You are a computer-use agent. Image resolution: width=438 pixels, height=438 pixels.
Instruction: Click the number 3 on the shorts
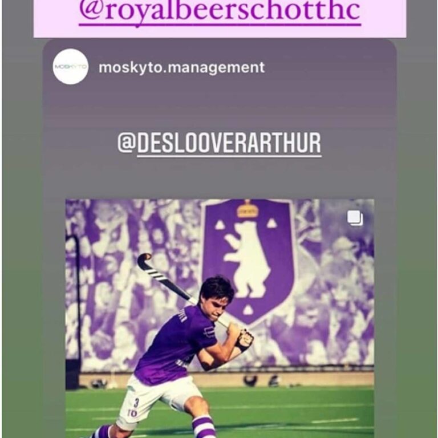136,403
